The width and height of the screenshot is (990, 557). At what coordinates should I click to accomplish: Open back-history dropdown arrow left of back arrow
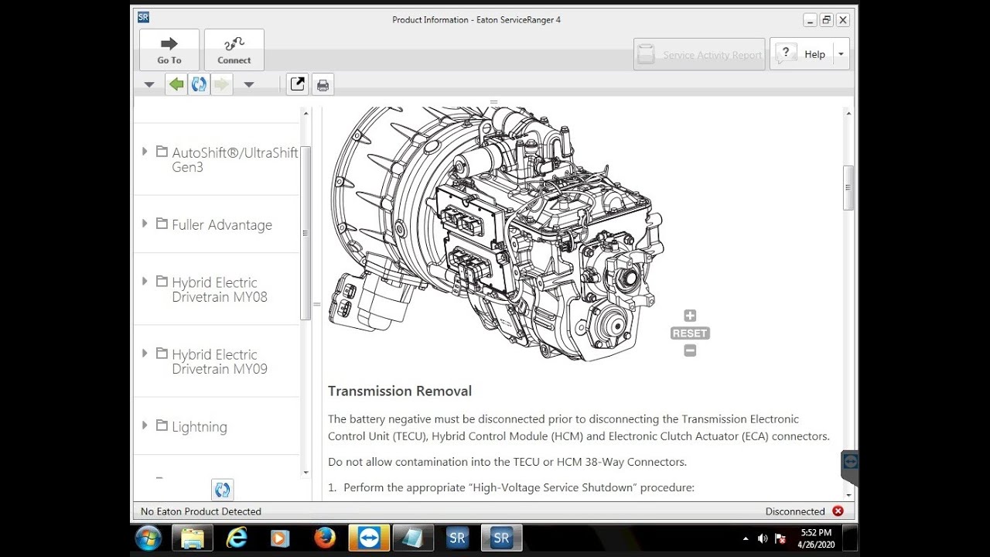tap(149, 84)
